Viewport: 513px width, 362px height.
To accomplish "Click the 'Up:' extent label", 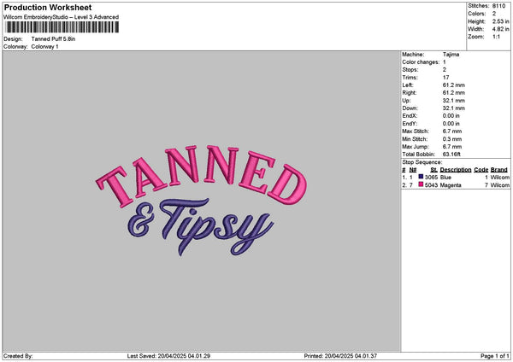I will click(406, 101).
